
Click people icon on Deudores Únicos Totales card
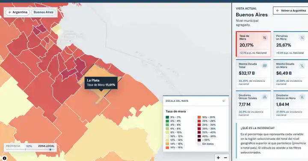click(265, 97)
